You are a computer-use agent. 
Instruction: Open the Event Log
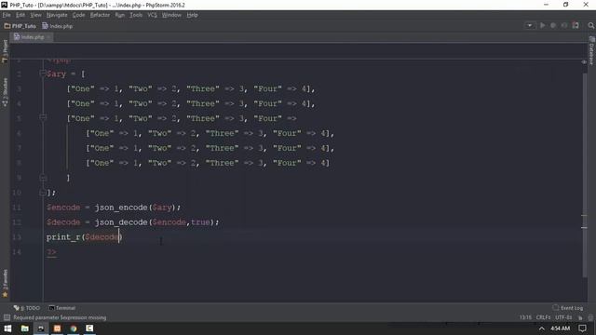[x=568, y=308]
